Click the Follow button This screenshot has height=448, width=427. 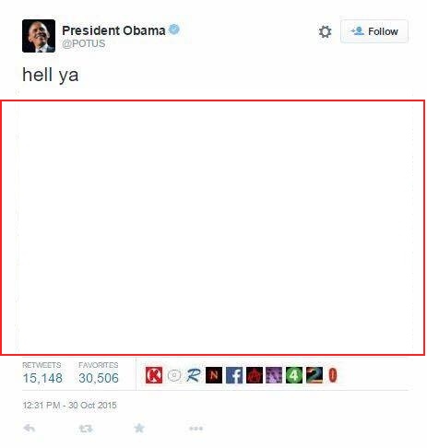click(x=374, y=31)
